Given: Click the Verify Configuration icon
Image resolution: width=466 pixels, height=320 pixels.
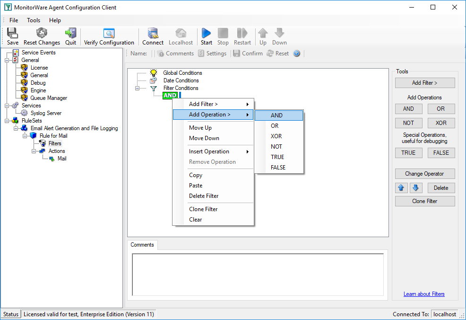Looking at the screenshot, I should click(x=109, y=33).
